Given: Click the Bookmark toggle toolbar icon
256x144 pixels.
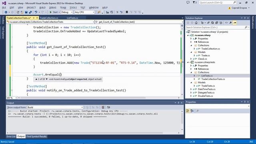Looking at the screenshot, I should coord(127,12).
